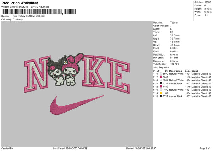Click the 'Max Stitch:' value 6.9 mm

pyautogui.click(x=174, y=54)
